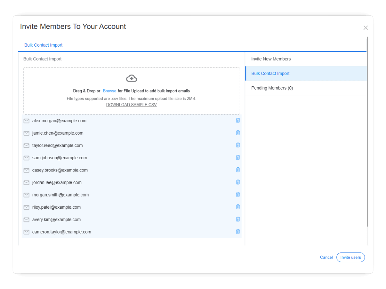Click the Browse file upload link
Viewport: 386px width, 289px height.
[110, 91]
